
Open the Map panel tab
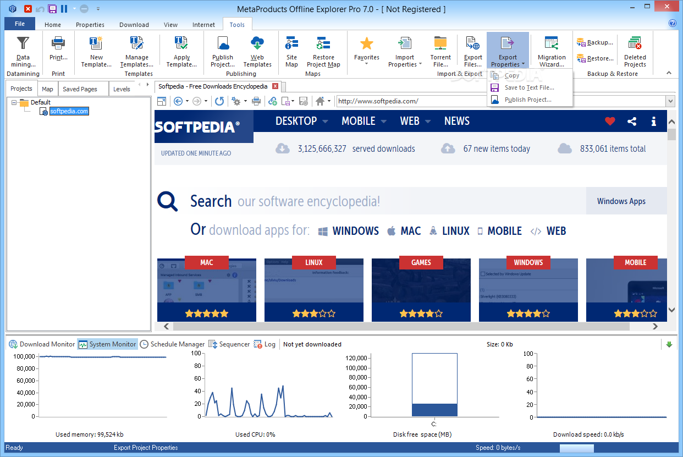point(47,89)
